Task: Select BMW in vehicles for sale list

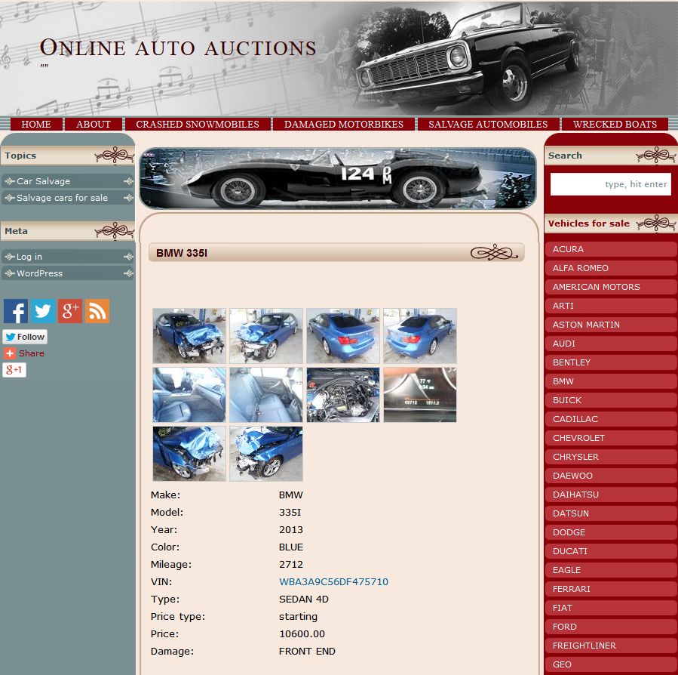Action: click(611, 381)
